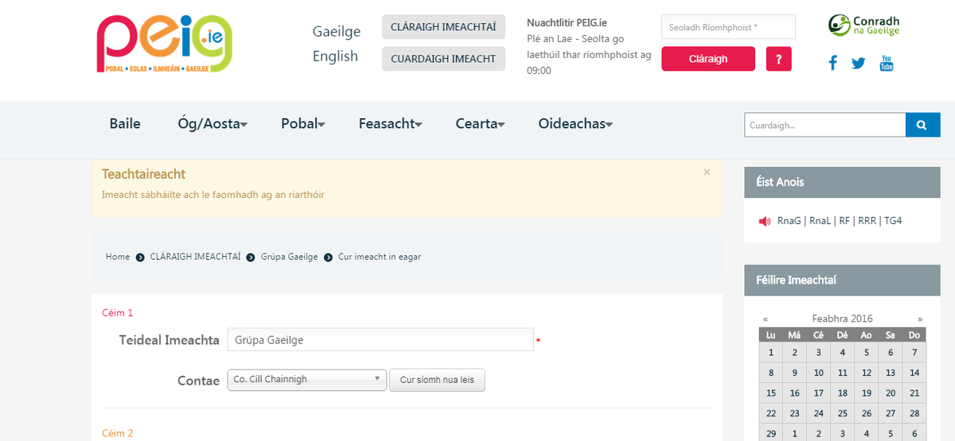Expand the Feasacht menu

coord(390,124)
